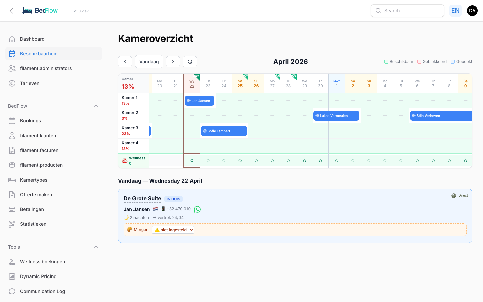Switch language with the EN button
This screenshot has width=483, height=302.
point(455,11)
